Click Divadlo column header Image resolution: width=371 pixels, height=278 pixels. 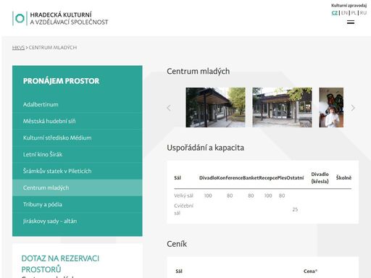tap(208, 178)
